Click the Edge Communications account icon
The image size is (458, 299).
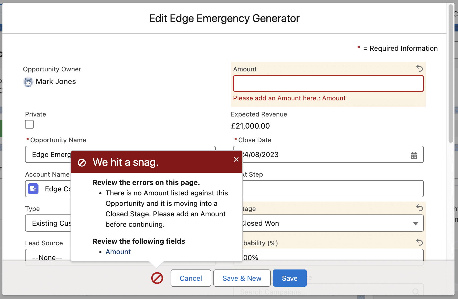pyautogui.click(x=33, y=189)
